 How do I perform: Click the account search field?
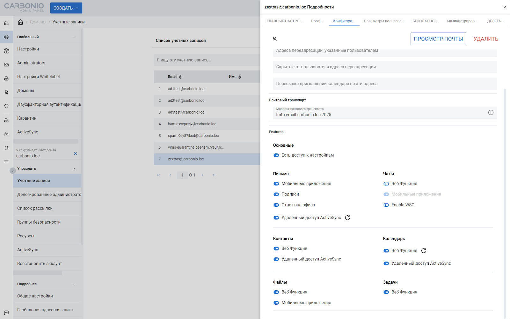[x=207, y=60]
